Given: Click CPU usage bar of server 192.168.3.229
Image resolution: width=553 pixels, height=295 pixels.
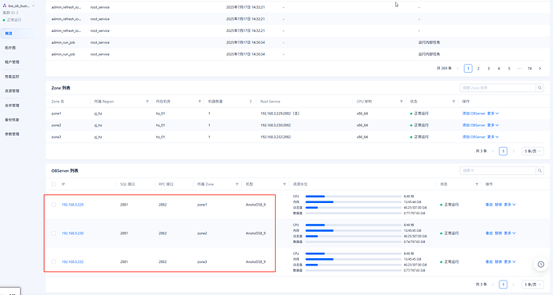Looking at the screenshot, I should click(353, 196).
